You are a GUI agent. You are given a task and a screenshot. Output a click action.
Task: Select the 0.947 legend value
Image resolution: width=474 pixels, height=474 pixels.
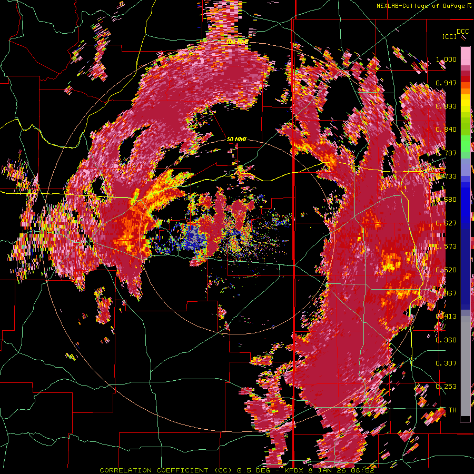[446, 83]
